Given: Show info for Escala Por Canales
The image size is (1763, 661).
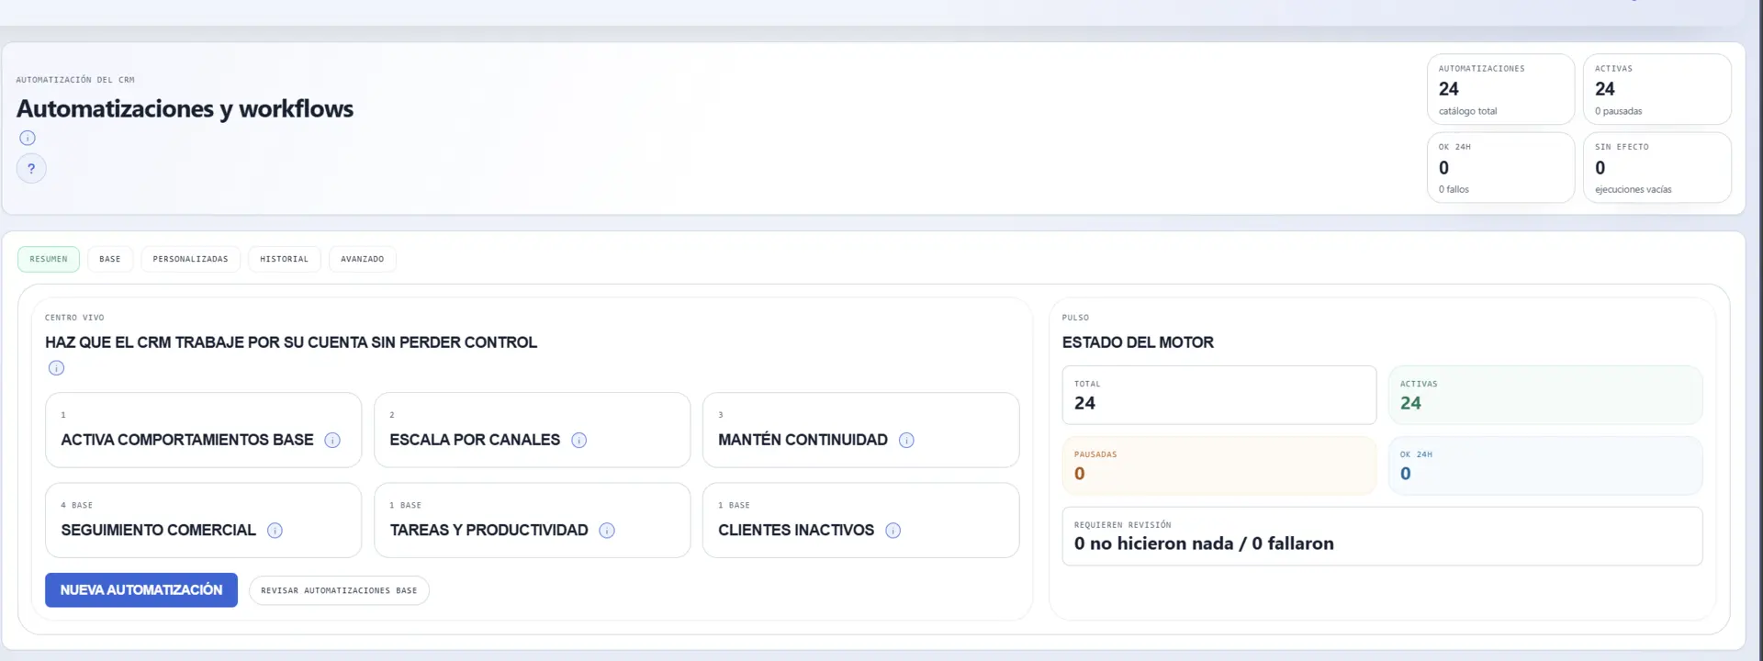Looking at the screenshot, I should pyautogui.click(x=578, y=440).
